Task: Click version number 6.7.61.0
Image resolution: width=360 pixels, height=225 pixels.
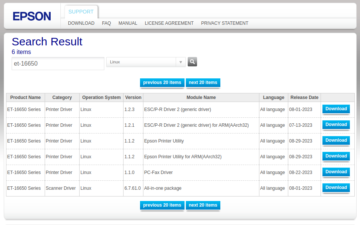Action: click(133, 188)
